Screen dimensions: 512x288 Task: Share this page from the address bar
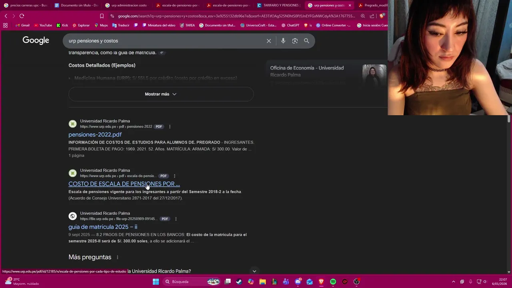click(x=372, y=16)
